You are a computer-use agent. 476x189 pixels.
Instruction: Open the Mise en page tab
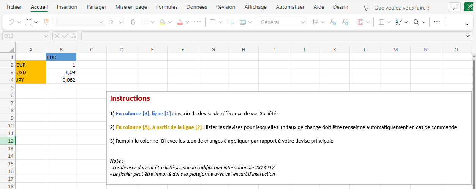(131, 7)
